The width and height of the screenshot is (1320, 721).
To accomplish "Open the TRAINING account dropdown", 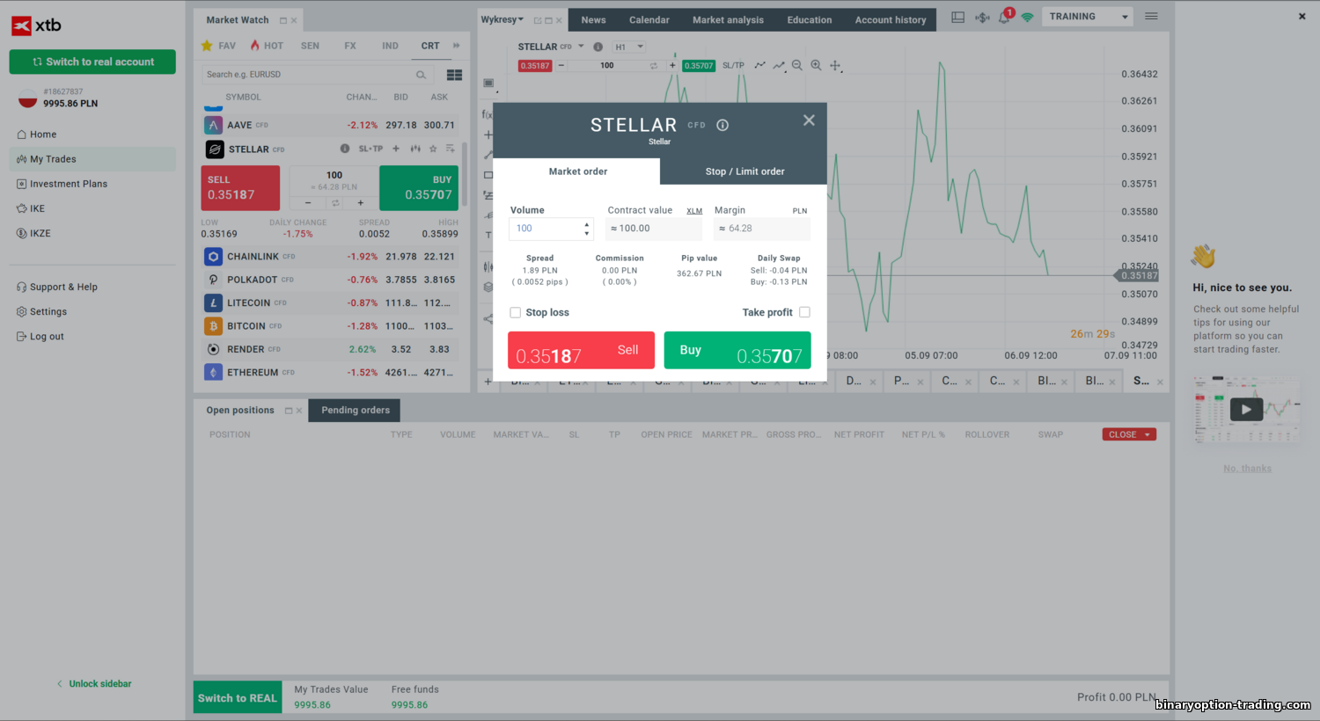I will click(x=1088, y=17).
